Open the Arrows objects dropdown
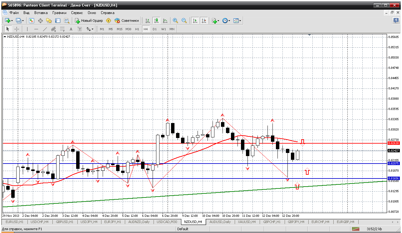The height and width of the screenshot is (233, 402). coord(90,29)
